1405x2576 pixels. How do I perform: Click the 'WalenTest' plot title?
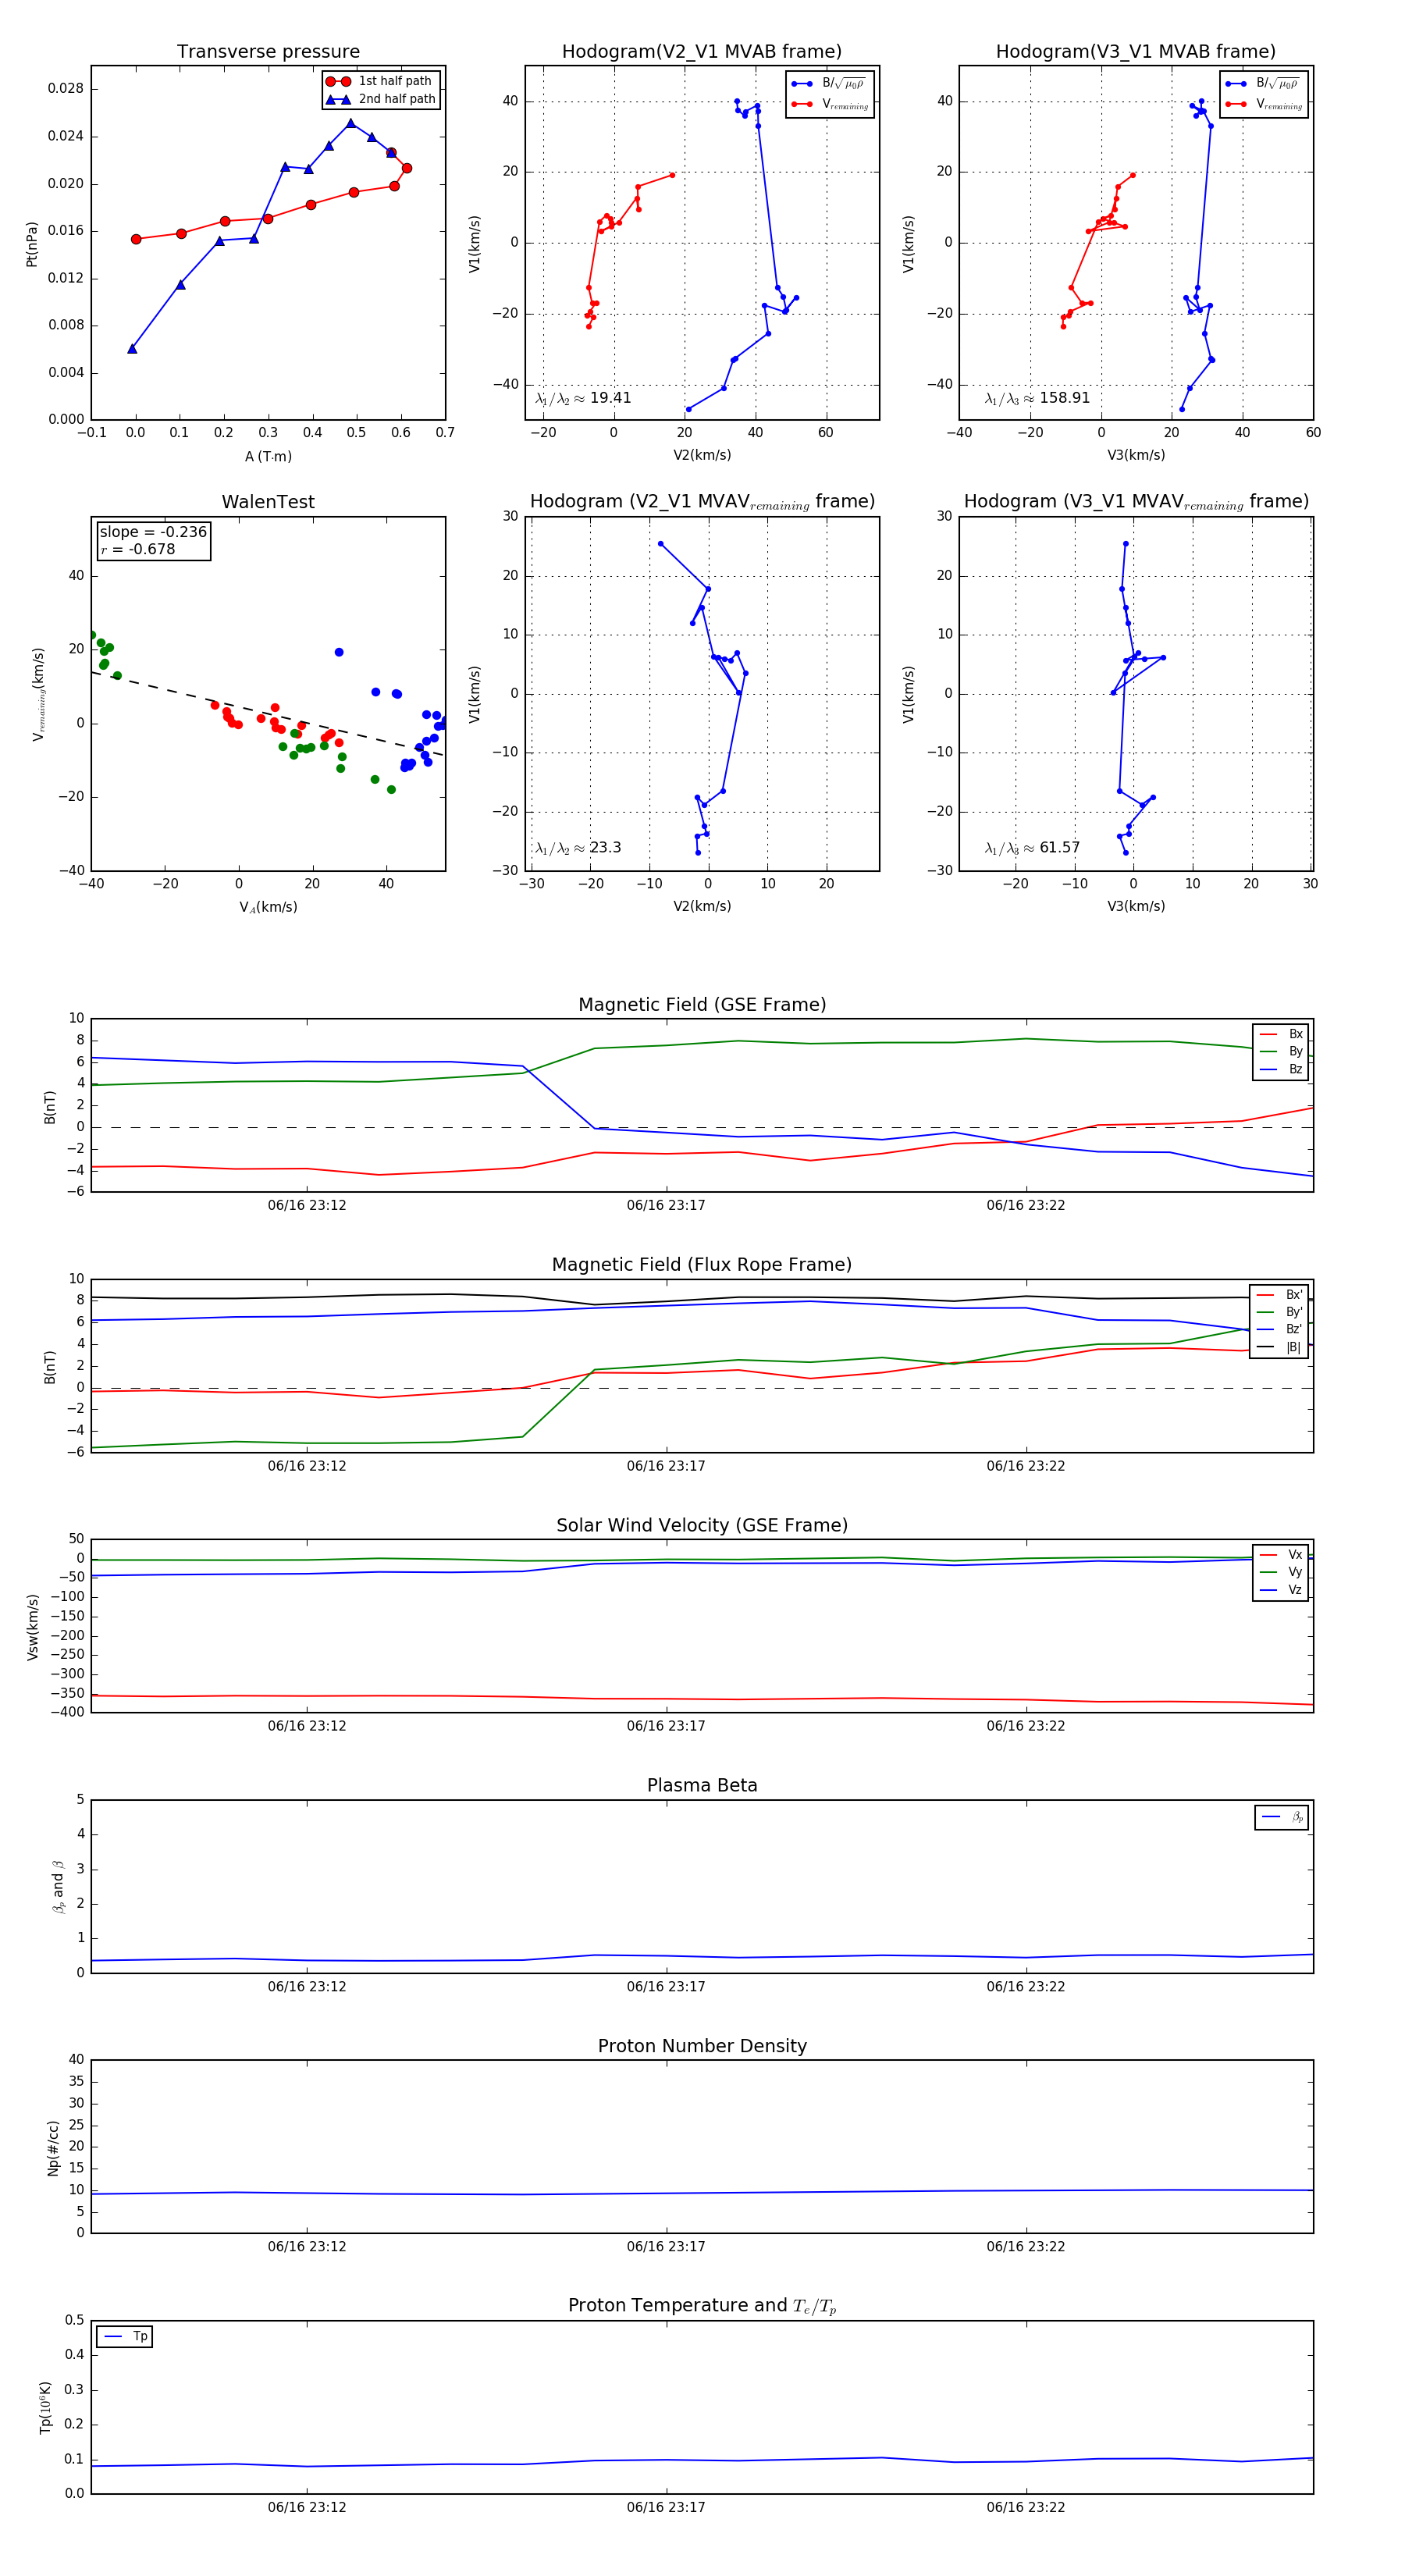click(268, 502)
